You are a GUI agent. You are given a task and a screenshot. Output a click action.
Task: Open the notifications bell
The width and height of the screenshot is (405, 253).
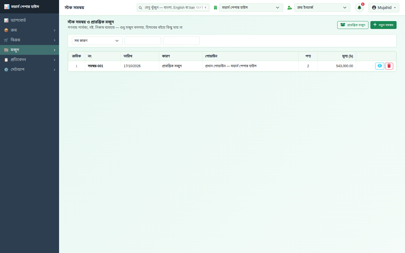pos(359,8)
